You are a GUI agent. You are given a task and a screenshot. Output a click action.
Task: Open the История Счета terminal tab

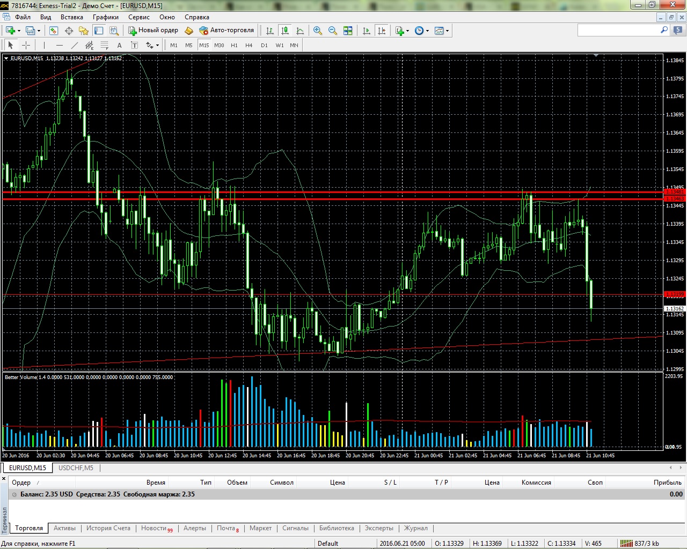tap(108, 528)
